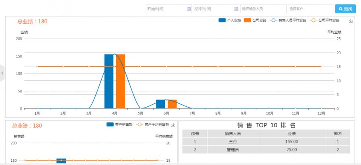361x165 pixels.
Task: Download the customer sales chart image
Action: [x=174, y=125]
